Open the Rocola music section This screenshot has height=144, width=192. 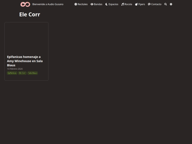coord(127,4)
